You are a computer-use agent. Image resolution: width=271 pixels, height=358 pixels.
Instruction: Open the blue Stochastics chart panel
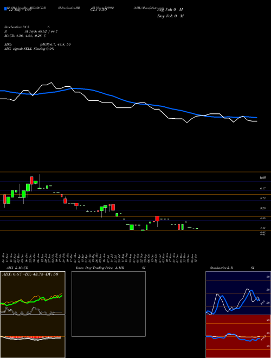click(x=238, y=293)
